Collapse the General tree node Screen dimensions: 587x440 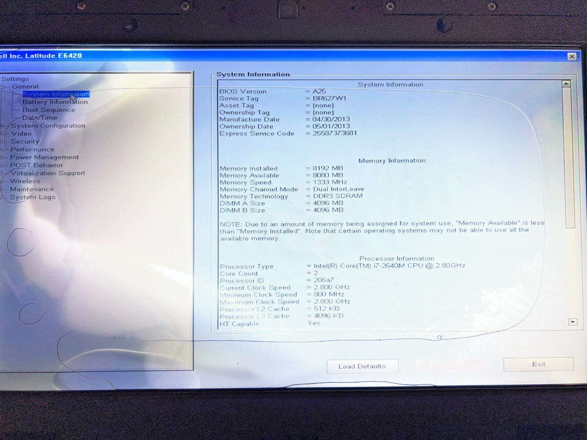click(x=3, y=87)
